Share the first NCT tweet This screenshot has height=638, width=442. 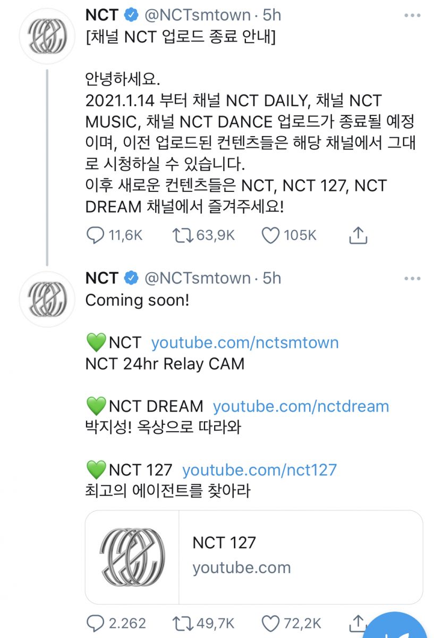click(x=359, y=234)
